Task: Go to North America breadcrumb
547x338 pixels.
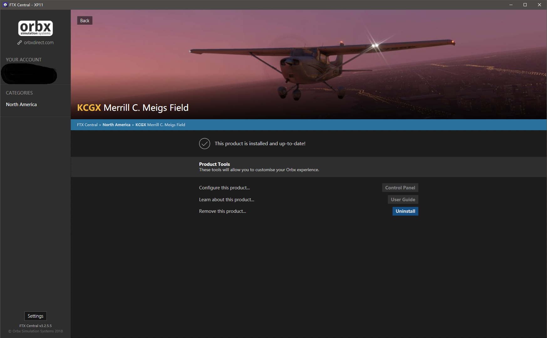Action: 116,125
